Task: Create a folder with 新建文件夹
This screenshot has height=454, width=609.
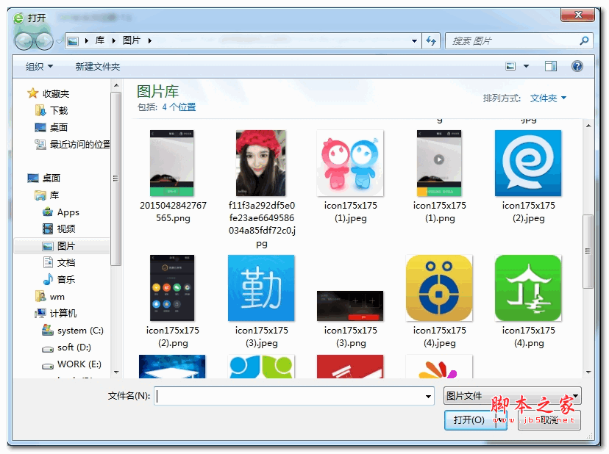Action: [x=98, y=67]
